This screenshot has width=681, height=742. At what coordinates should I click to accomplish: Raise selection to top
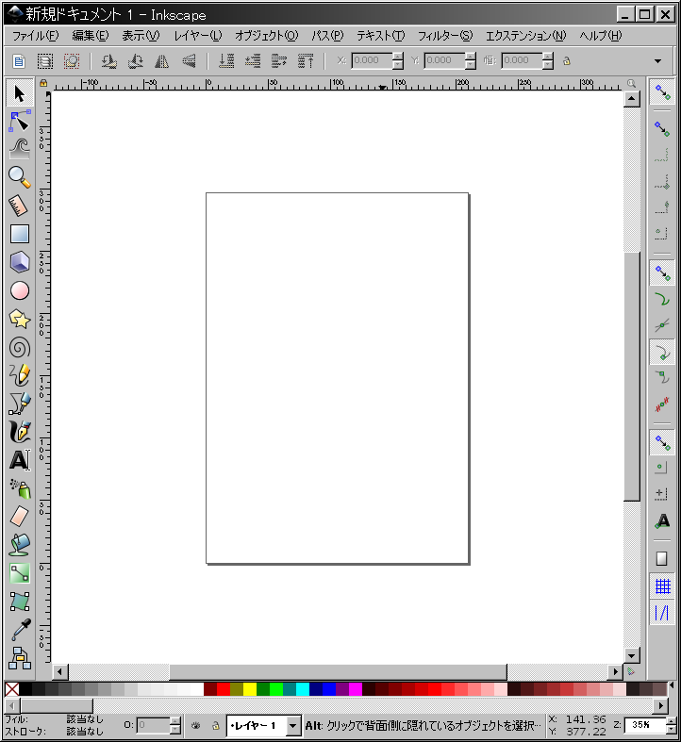click(x=306, y=61)
